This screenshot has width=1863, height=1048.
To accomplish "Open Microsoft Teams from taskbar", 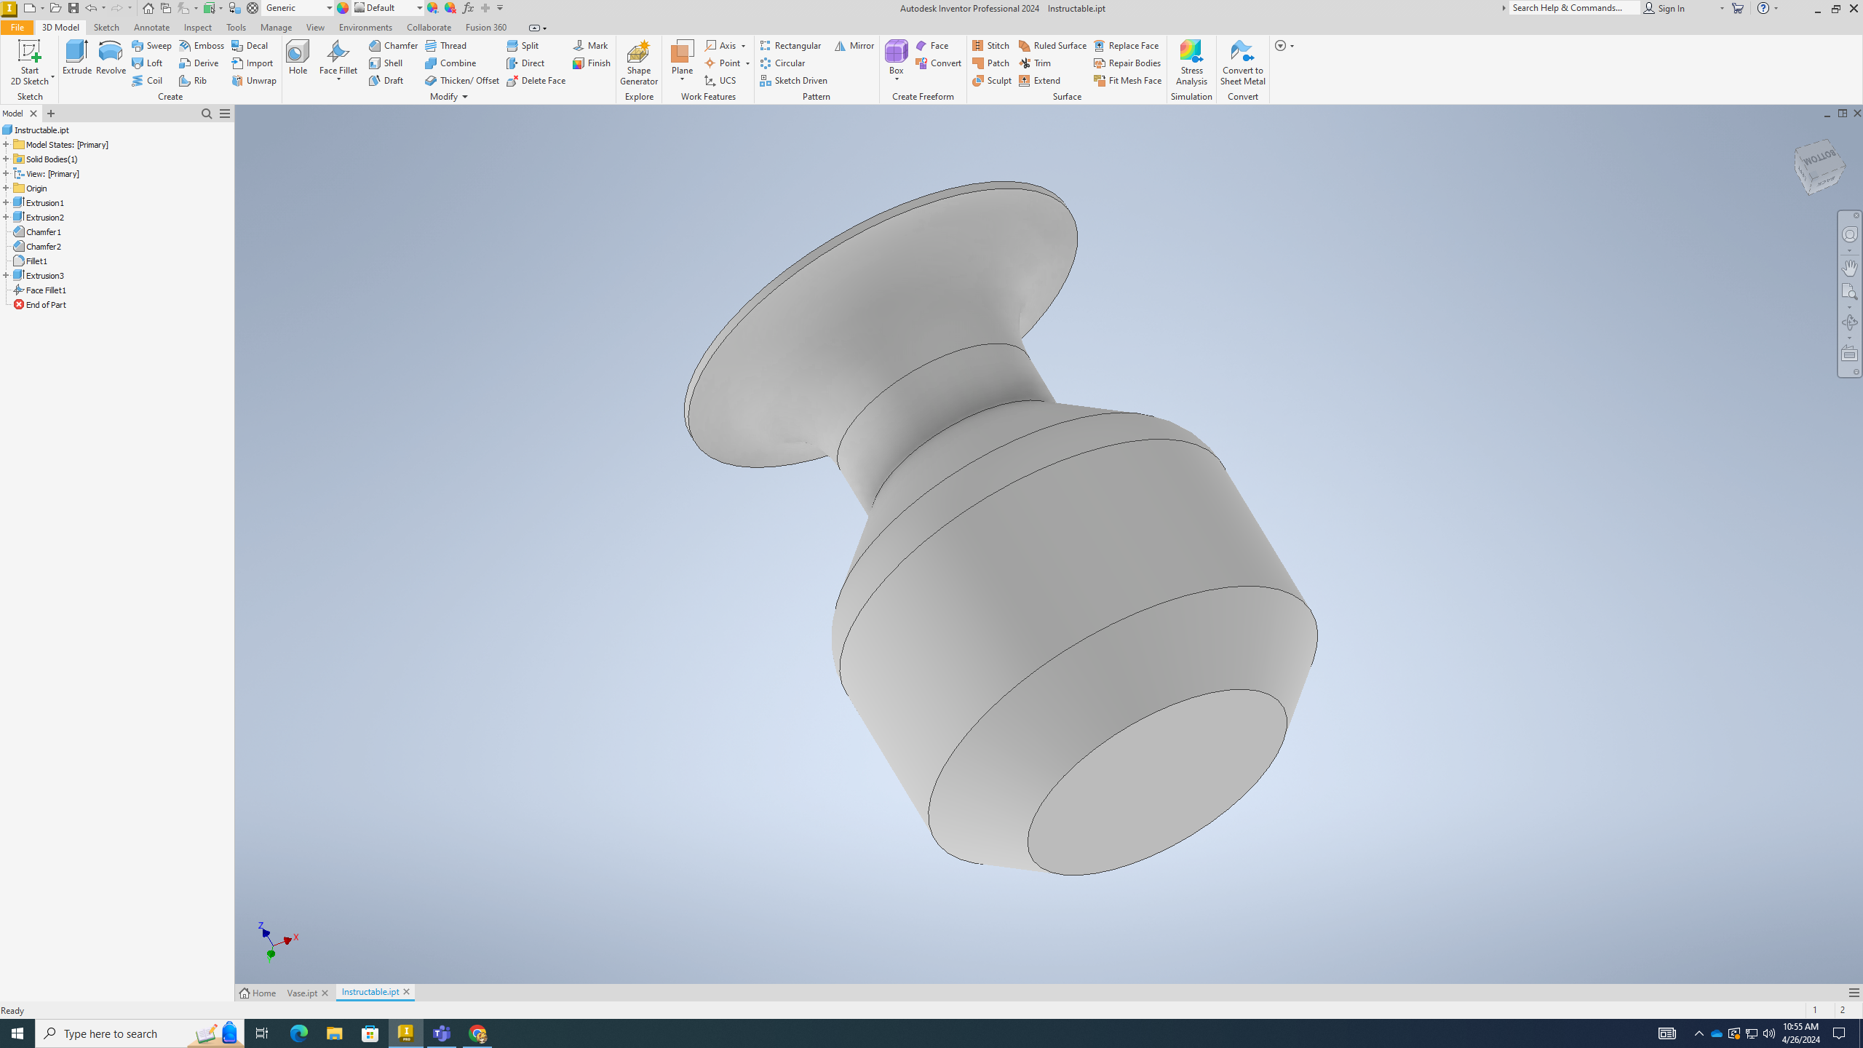I will tap(442, 1033).
